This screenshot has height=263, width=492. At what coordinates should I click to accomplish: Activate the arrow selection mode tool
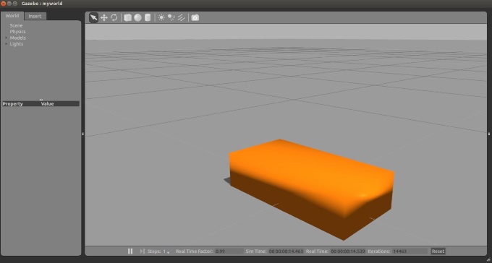(x=93, y=17)
